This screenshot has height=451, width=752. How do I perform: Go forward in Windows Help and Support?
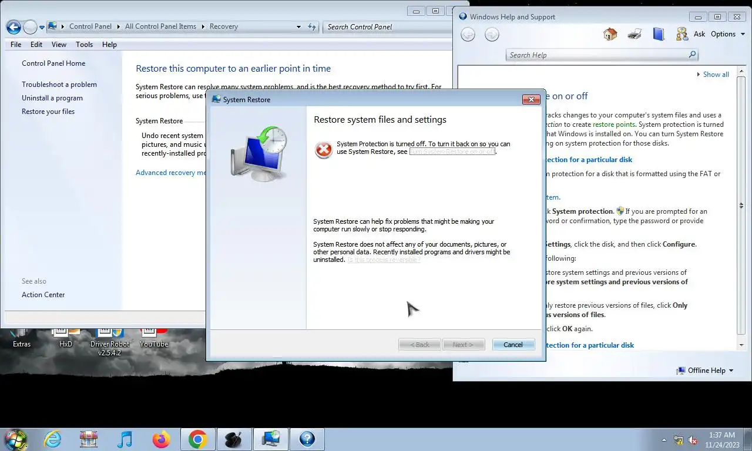tap(492, 35)
